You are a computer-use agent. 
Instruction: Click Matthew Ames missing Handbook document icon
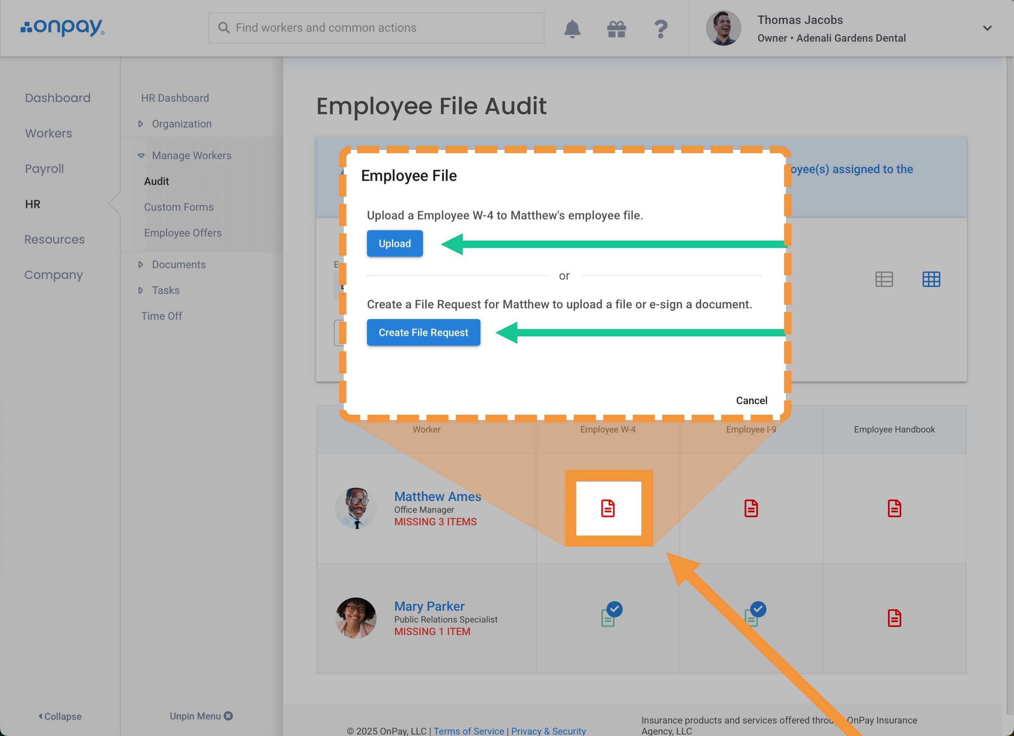click(x=894, y=508)
